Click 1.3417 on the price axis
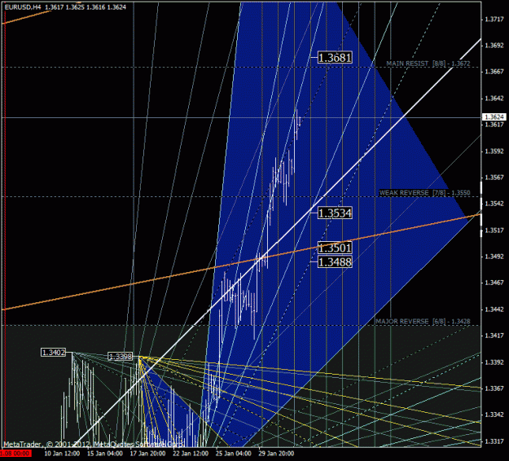 click(494, 336)
